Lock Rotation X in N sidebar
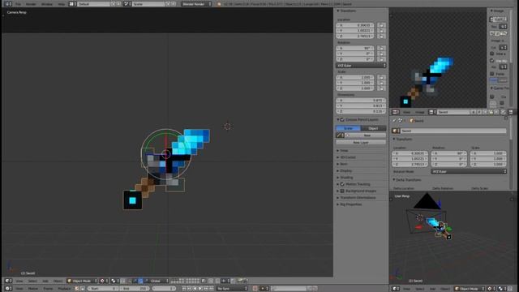 coord(381,48)
